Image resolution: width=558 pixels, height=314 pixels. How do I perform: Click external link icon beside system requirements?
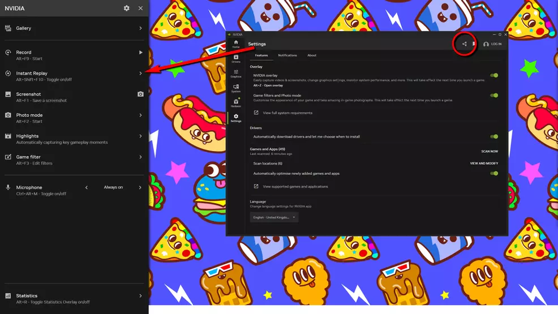tap(256, 113)
